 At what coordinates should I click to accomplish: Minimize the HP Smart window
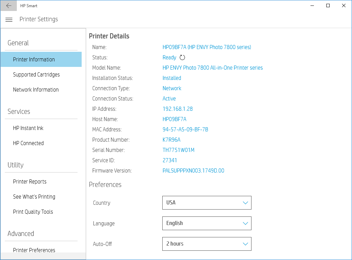click(x=312, y=5)
